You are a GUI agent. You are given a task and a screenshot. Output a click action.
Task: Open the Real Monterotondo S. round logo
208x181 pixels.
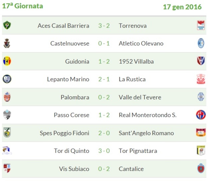click(201, 115)
